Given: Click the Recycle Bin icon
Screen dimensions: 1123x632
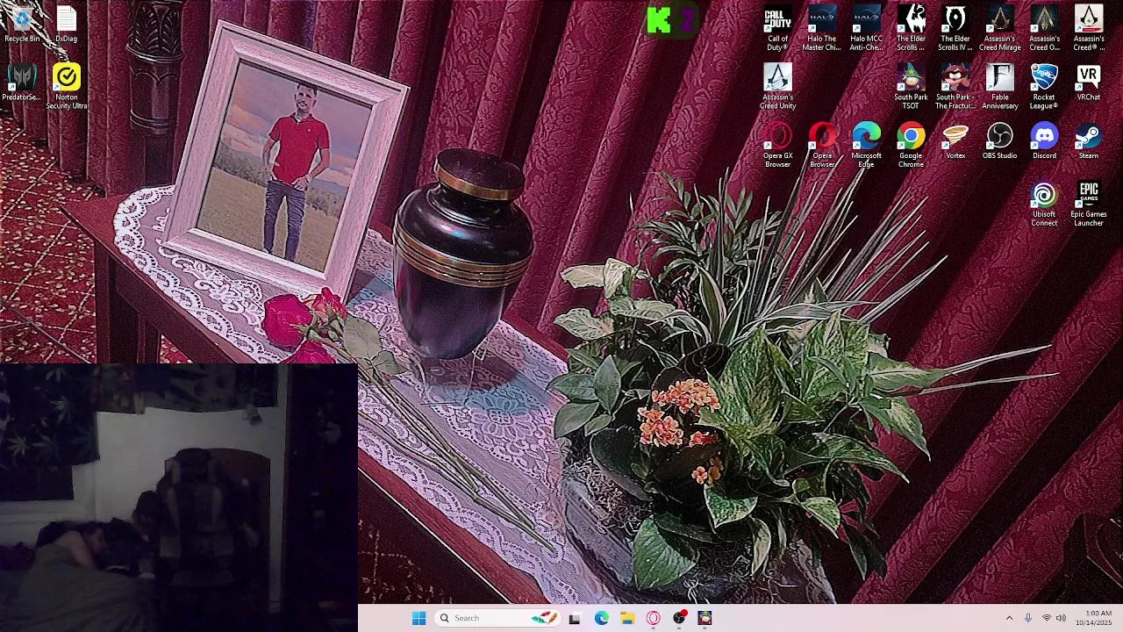Looking at the screenshot, I should point(22,25).
